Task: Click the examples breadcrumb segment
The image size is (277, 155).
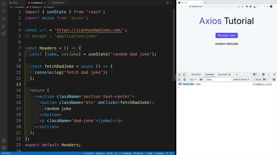Action: click(19, 7)
